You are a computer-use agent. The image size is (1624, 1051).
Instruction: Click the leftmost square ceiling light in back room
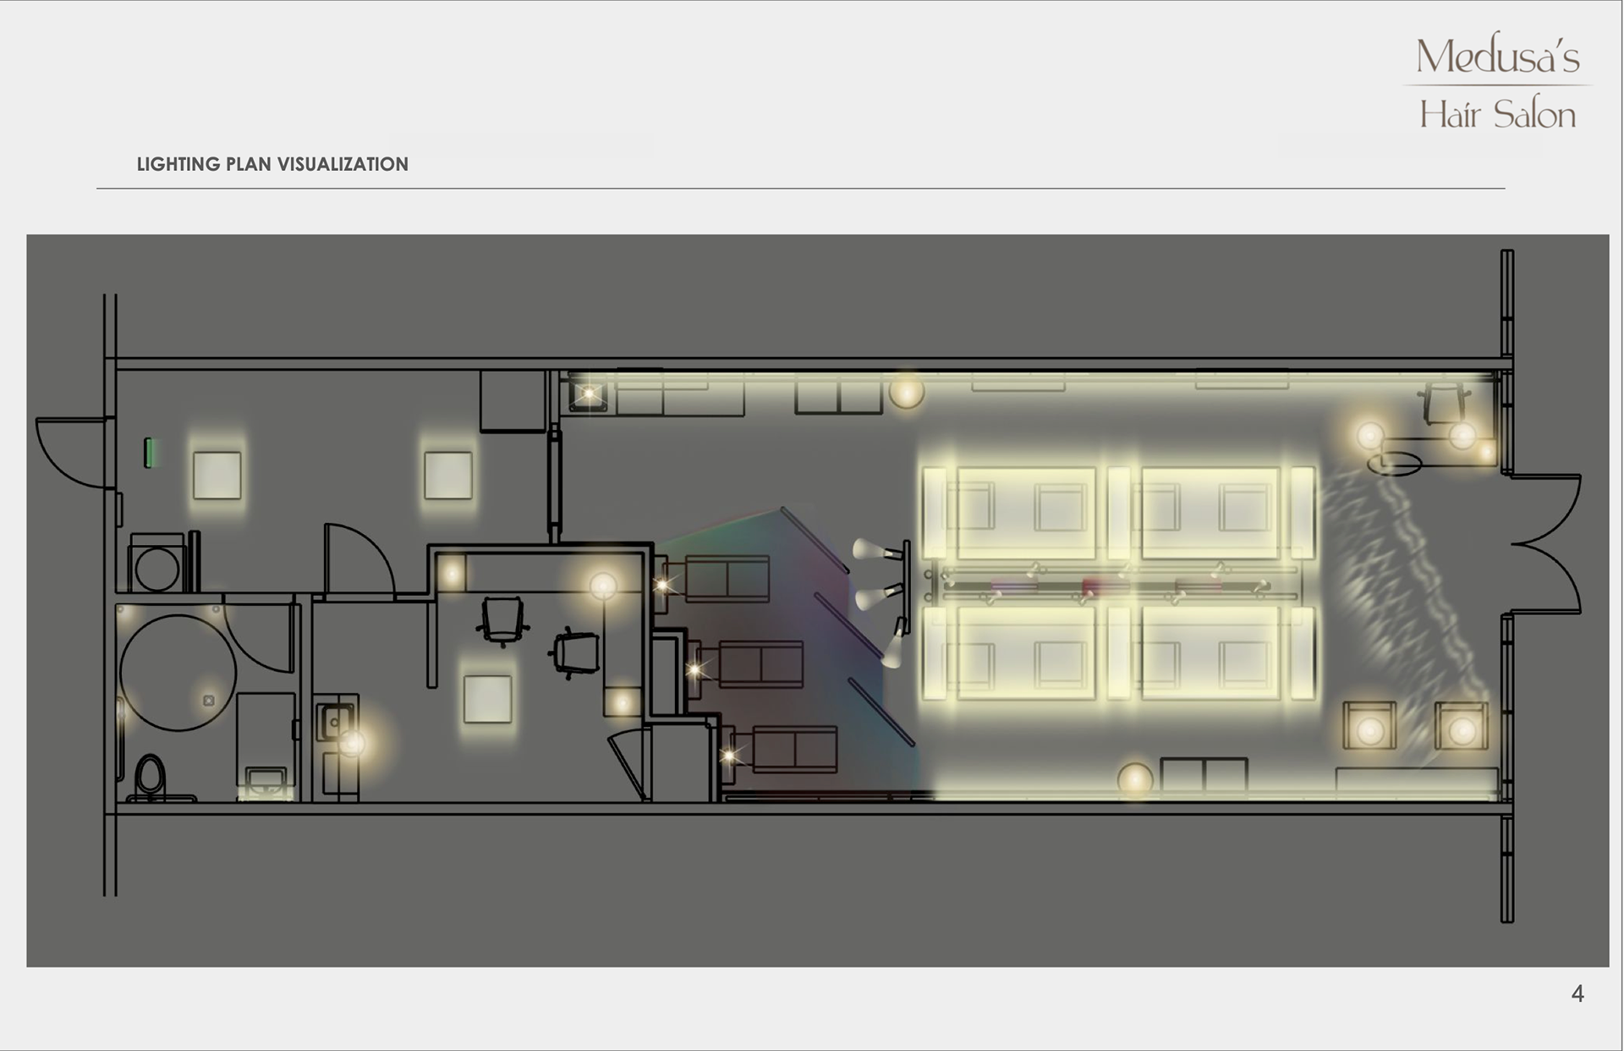coord(217,475)
